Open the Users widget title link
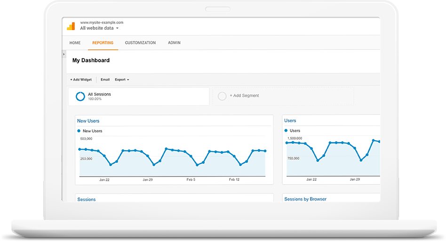Image resolution: width=446 pixels, height=242 pixels. [290, 121]
